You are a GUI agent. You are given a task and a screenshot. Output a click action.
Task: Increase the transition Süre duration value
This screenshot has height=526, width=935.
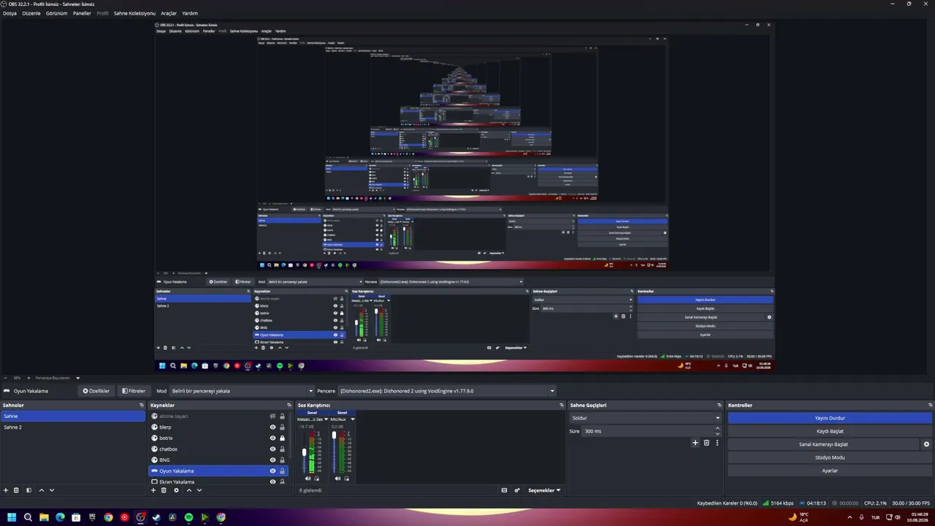coord(717,428)
